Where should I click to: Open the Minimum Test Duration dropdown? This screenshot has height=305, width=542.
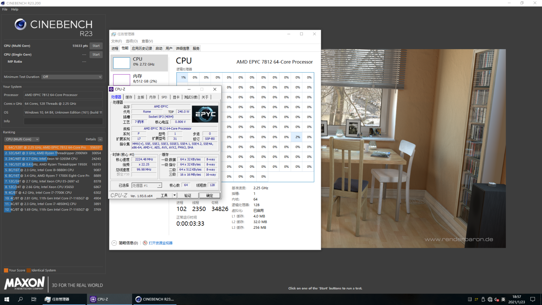(72, 77)
